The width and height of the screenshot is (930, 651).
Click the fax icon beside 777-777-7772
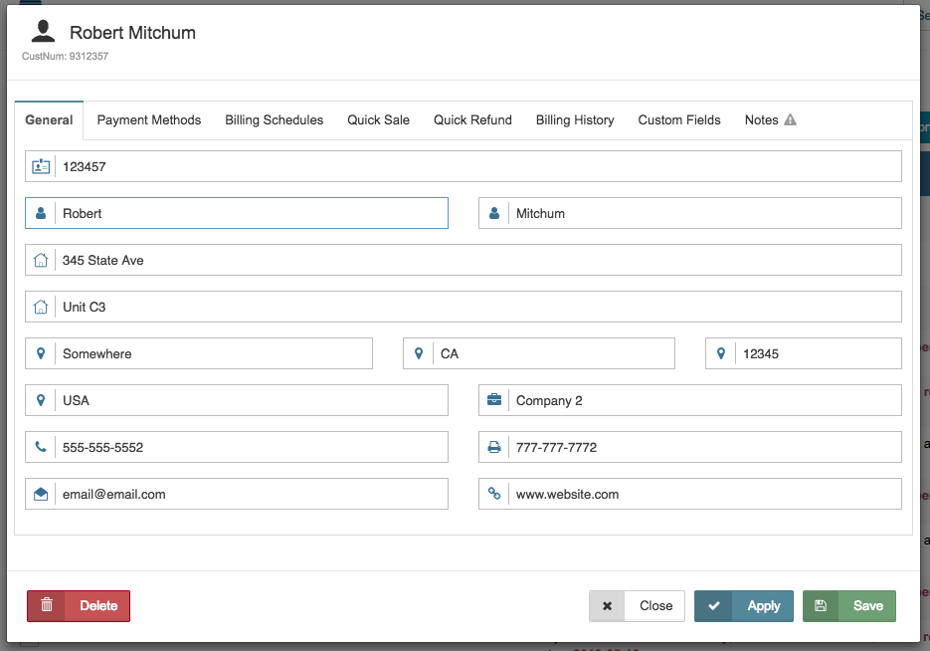[494, 447]
